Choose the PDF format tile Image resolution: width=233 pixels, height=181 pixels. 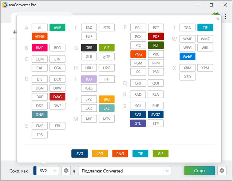pos(156,36)
